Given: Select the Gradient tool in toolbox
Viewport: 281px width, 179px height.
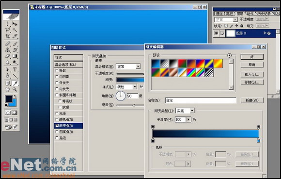Looking at the screenshot, I should point(15,56).
